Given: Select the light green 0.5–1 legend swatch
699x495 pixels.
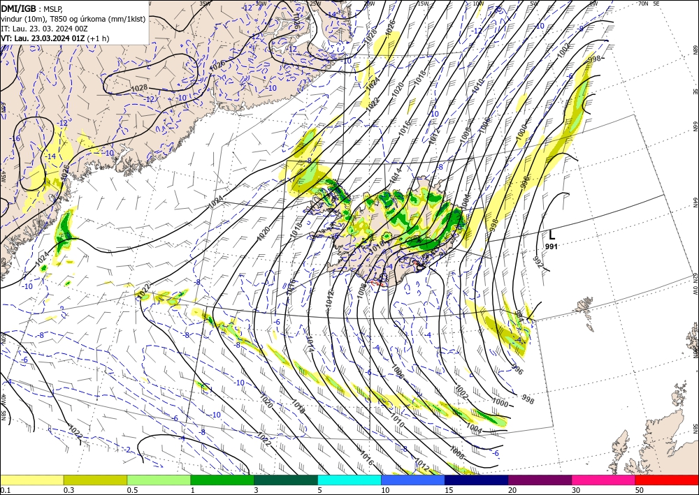Looking at the screenshot, I should 159,480.
